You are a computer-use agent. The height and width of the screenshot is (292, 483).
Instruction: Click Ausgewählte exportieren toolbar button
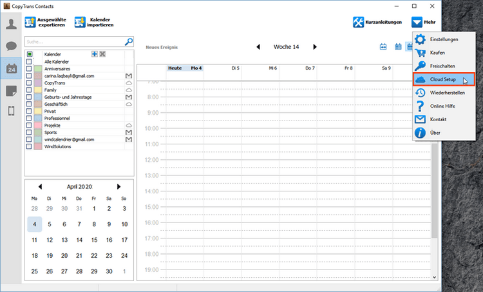tap(45, 22)
